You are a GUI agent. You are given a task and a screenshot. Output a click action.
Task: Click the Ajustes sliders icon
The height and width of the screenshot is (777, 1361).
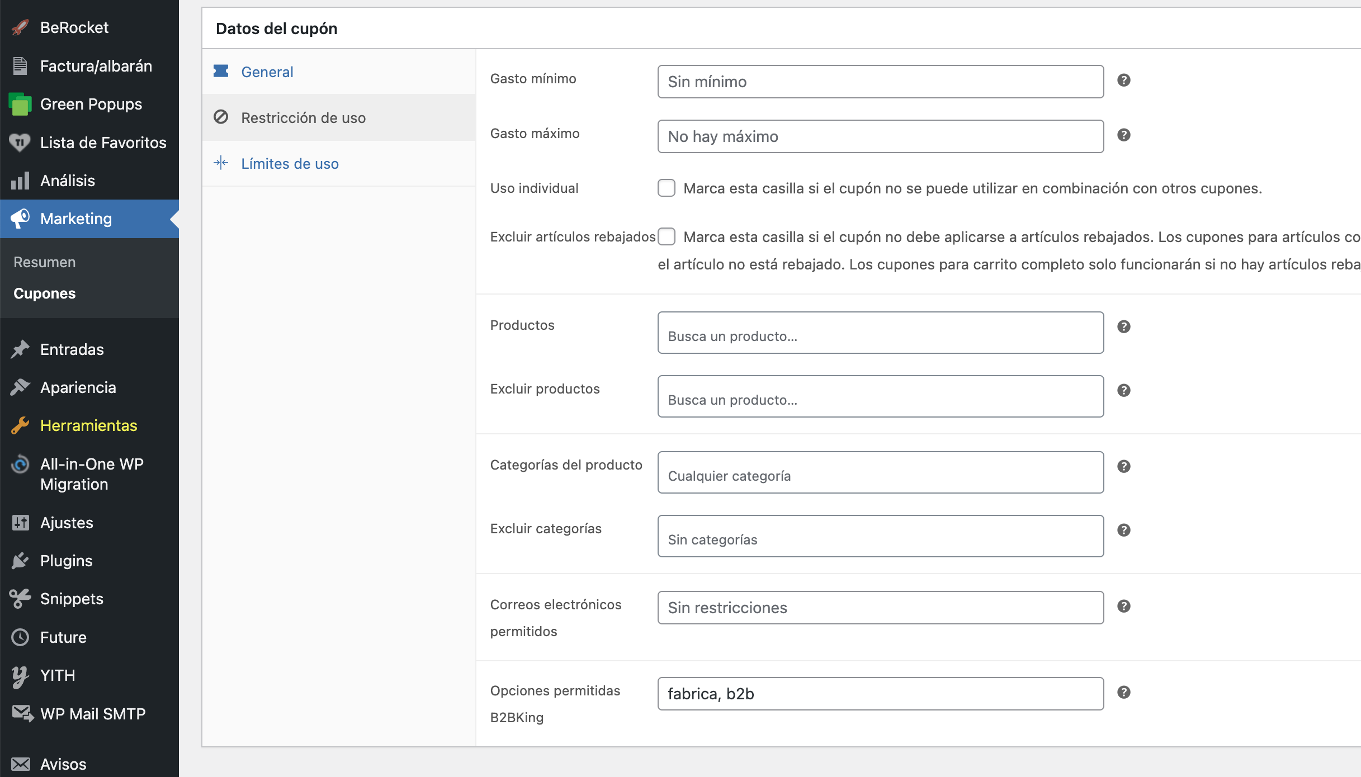coord(20,523)
